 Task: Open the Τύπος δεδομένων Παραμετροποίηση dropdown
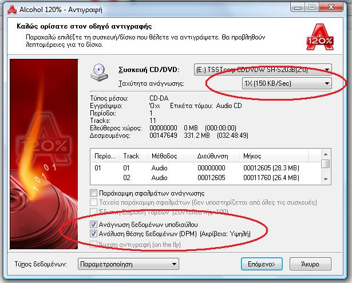128,264
